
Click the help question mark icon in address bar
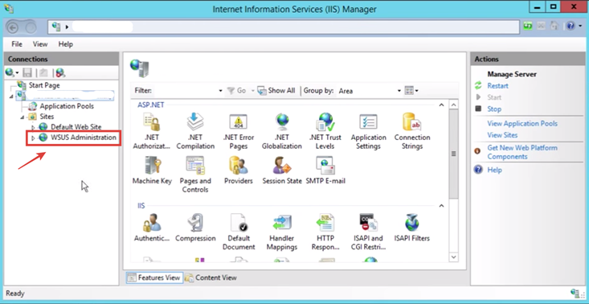coord(571,26)
